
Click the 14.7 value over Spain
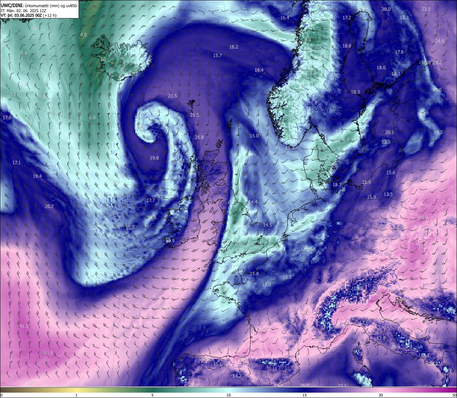[x=237, y=376]
